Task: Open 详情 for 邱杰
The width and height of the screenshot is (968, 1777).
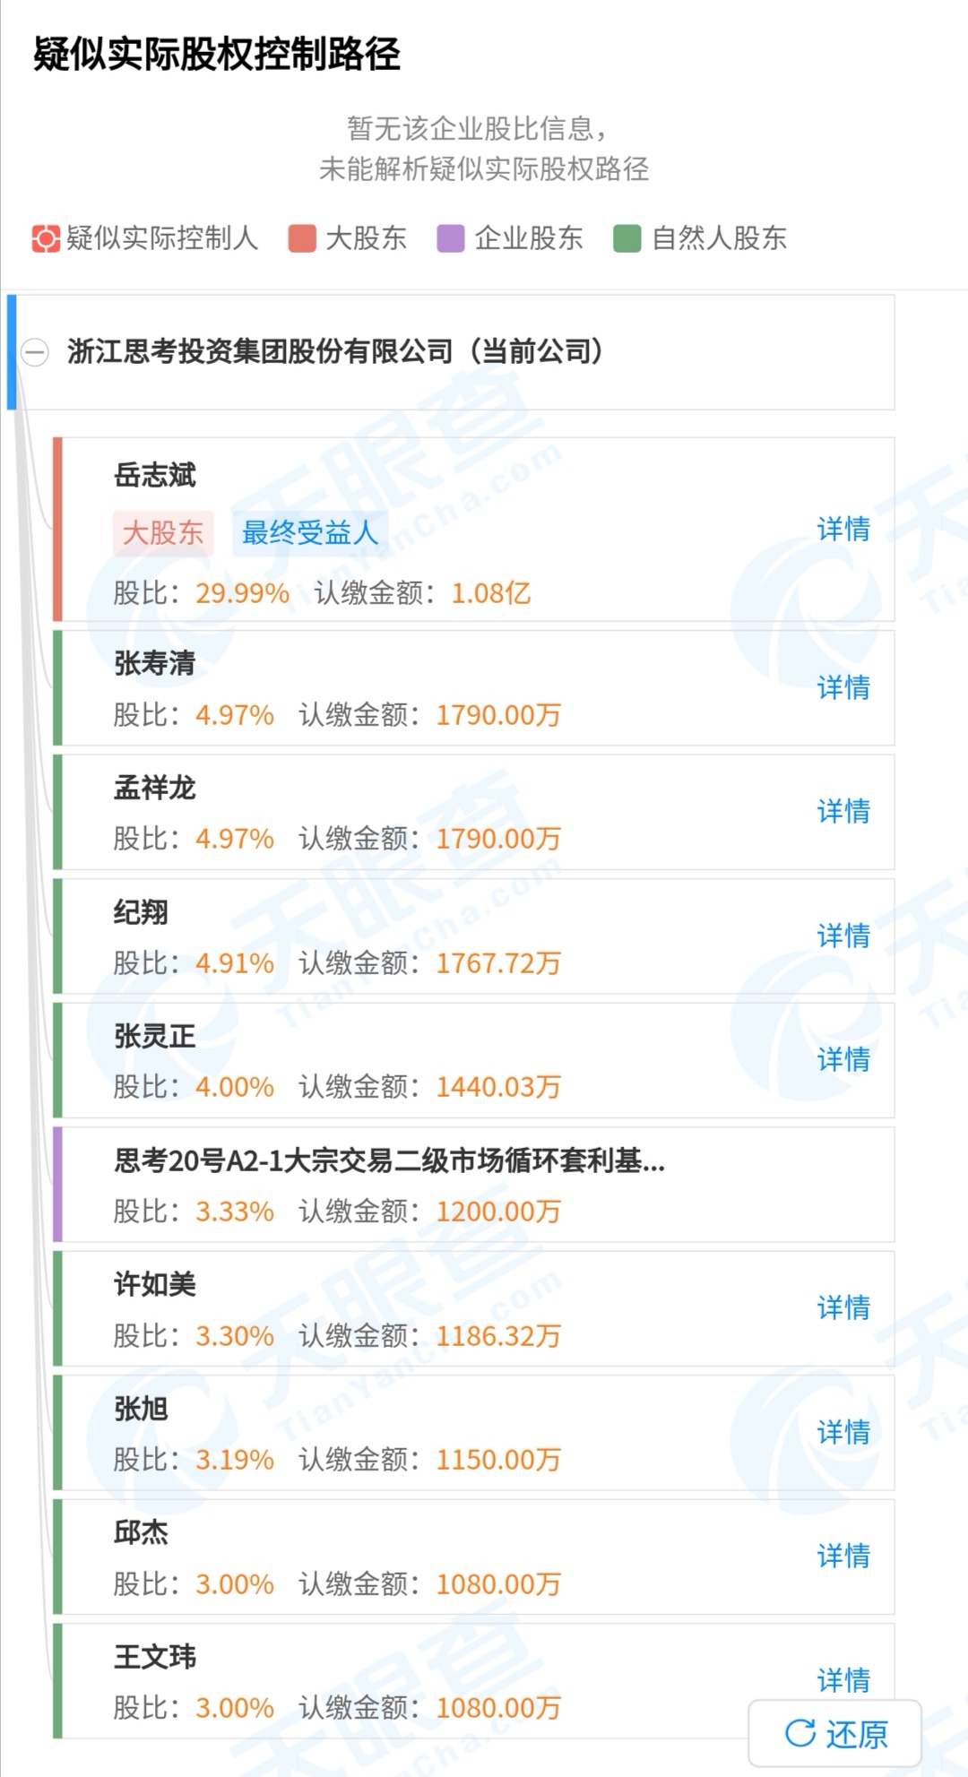Action: 843,1556
